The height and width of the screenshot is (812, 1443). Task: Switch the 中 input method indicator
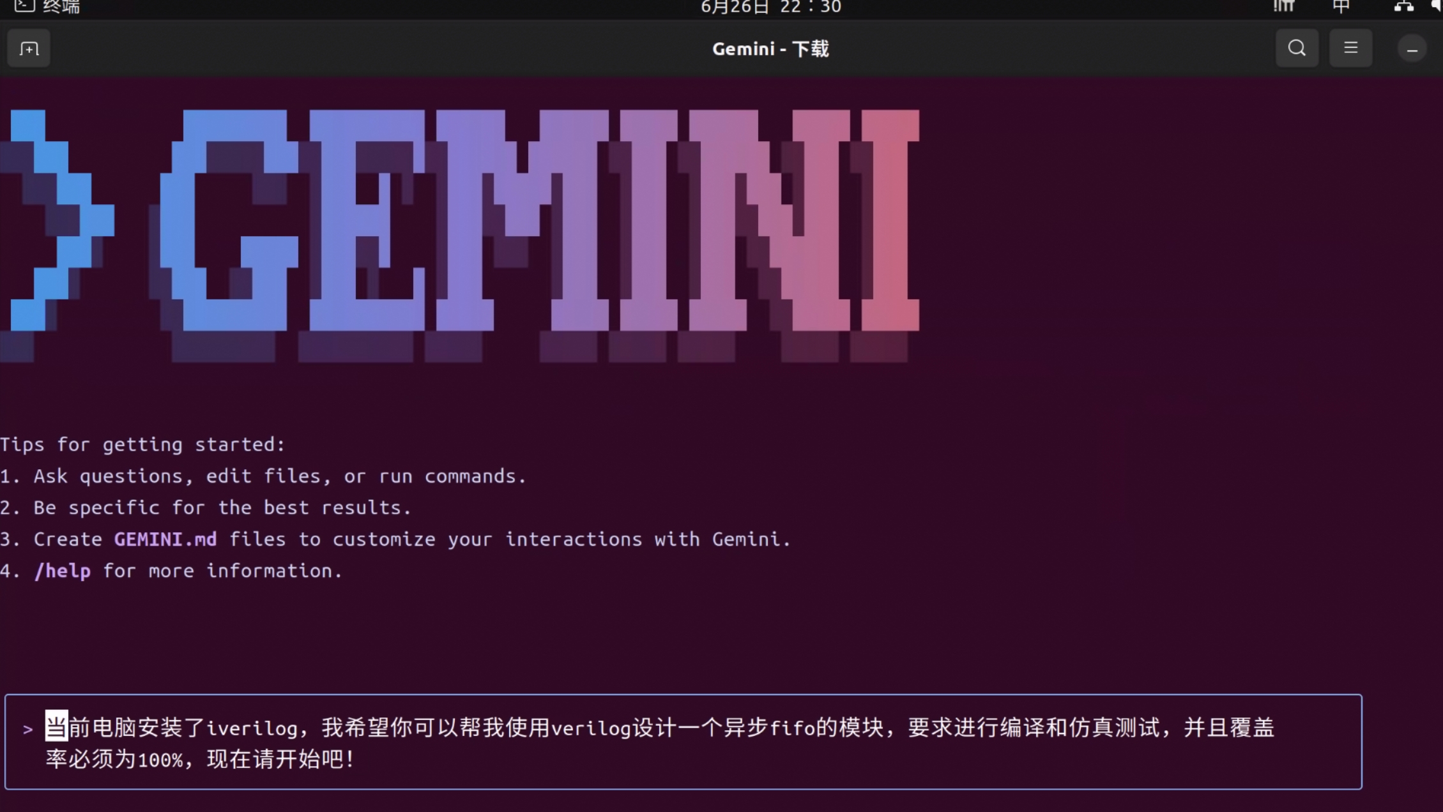[x=1341, y=6]
